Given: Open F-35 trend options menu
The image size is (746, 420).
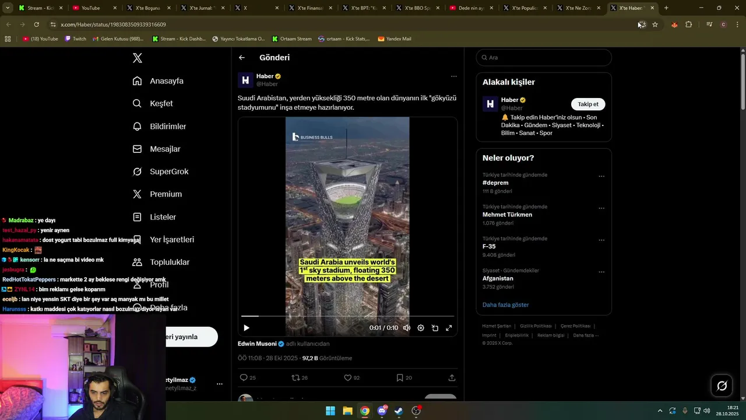Looking at the screenshot, I should [x=601, y=240].
